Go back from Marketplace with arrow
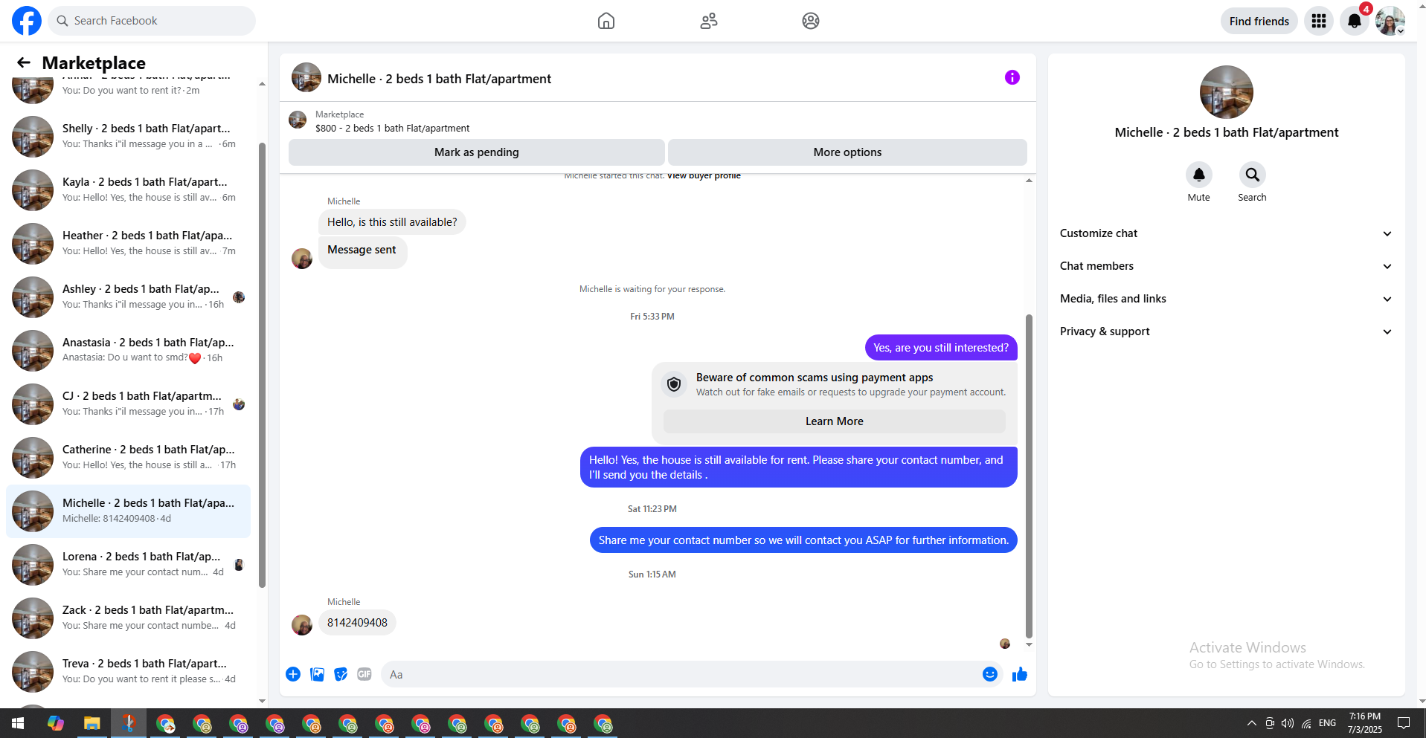Image resolution: width=1426 pixels, height=738 pixels. tap(24, 62)
